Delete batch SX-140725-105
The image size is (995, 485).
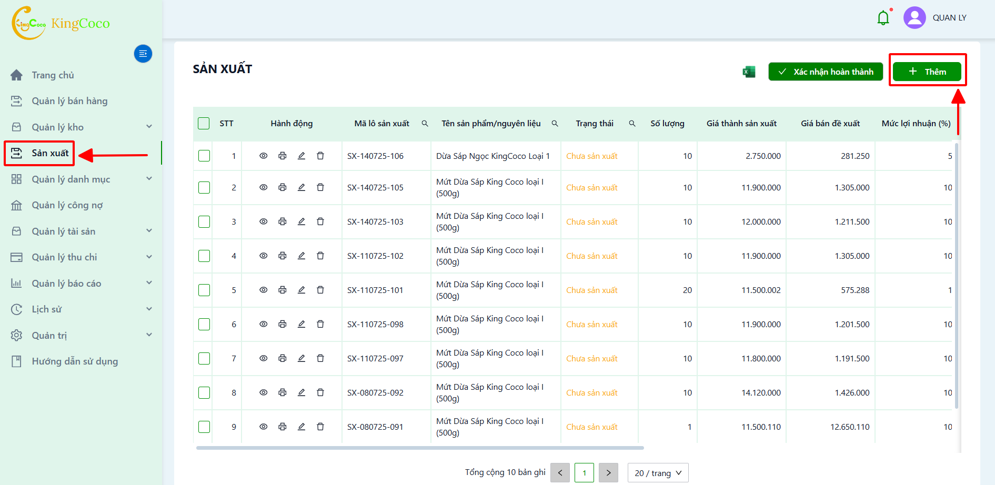pyautogui.click(x=320, y=187)
